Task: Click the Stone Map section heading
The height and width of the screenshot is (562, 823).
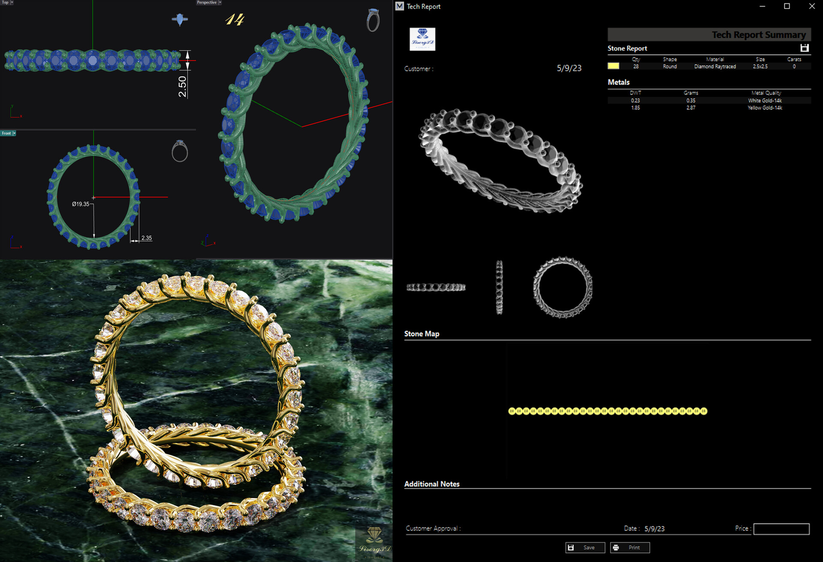Action: point(422,333)
